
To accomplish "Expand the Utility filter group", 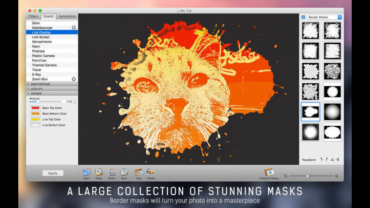I will tap(28, 88).
